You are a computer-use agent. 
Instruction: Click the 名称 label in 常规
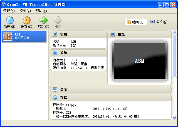click(x=57, y=42)
